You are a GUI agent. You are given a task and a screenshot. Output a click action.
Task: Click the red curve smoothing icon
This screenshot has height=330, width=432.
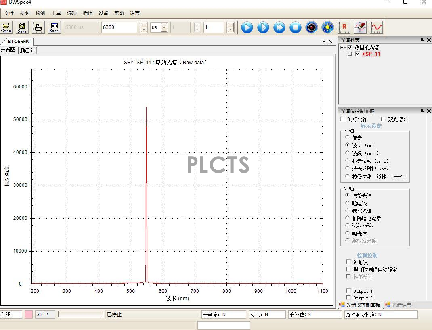376,27
